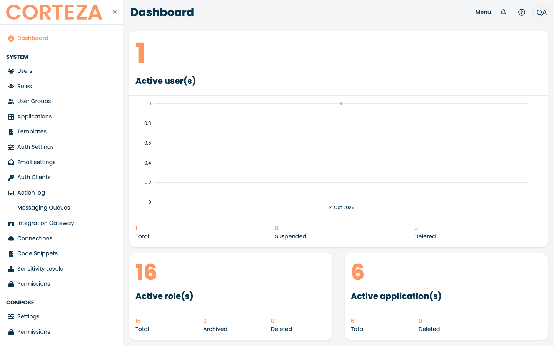
Task: Go to Auth Settings
Action: [x=35, y=147]
